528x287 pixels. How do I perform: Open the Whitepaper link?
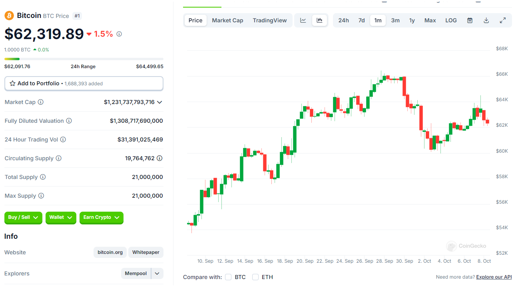[146, 252]
